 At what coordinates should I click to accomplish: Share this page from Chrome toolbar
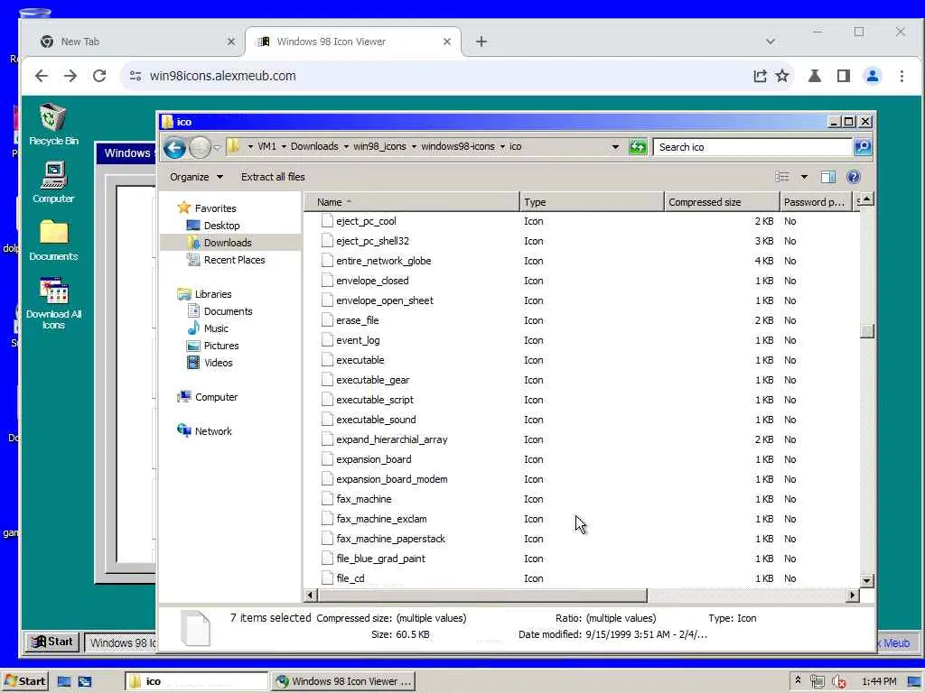tap(760, 76)
